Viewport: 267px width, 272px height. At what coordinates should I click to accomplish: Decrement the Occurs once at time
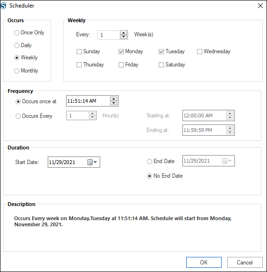[113, 103]
